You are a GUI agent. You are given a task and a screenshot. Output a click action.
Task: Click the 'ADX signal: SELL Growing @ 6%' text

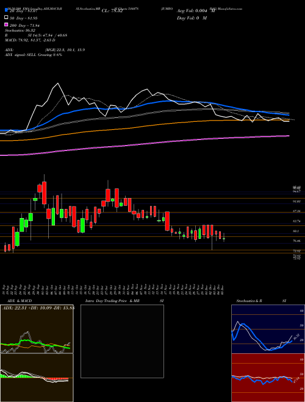point(34,55)
